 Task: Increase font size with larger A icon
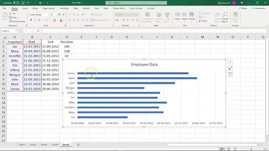[60, 15]
